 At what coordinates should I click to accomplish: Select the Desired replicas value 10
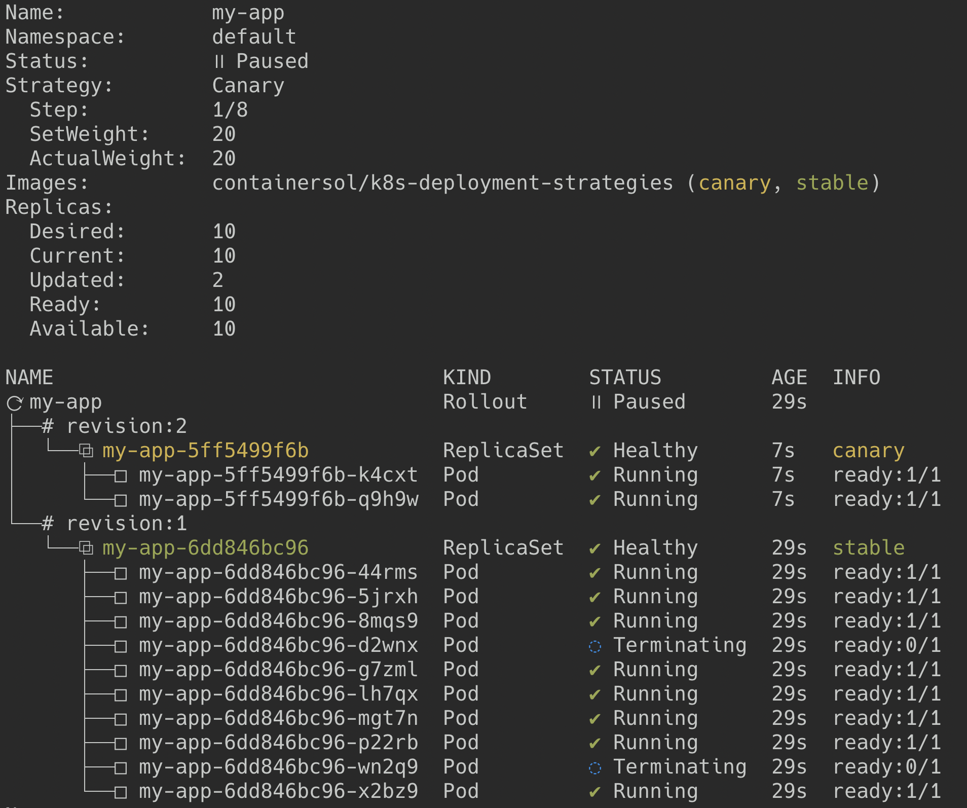pos(224,231)
